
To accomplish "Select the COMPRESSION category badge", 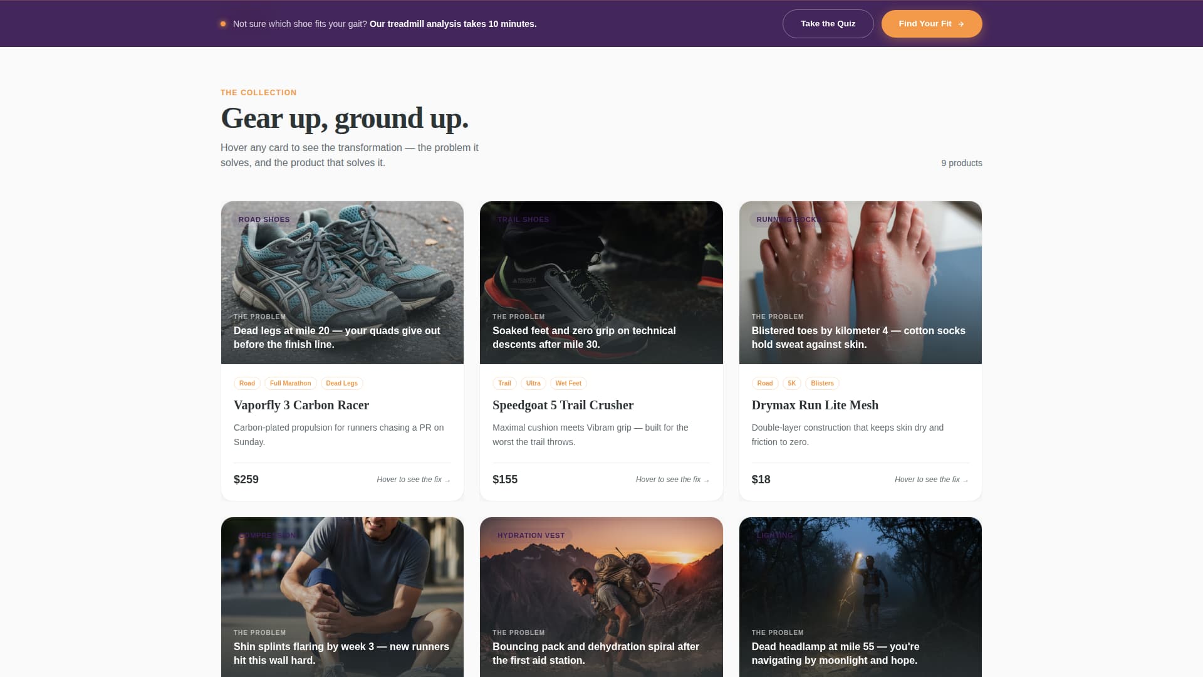I will pos(268,535).
